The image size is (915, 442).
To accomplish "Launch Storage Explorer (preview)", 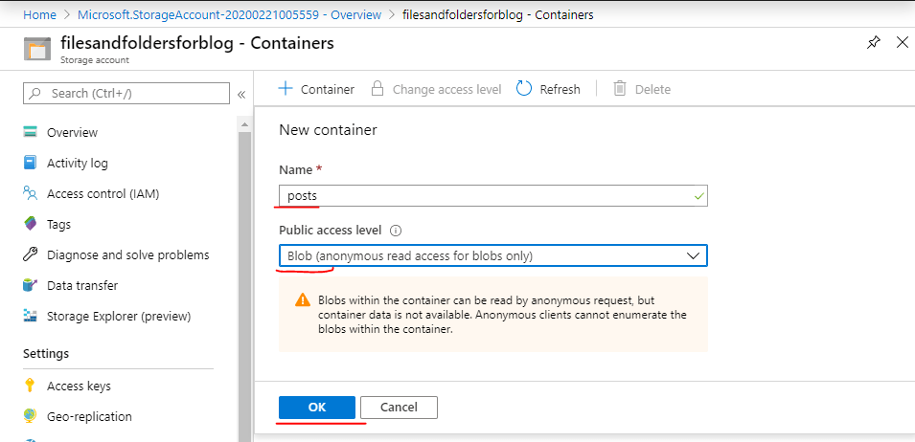I will [x=118, y=316].
